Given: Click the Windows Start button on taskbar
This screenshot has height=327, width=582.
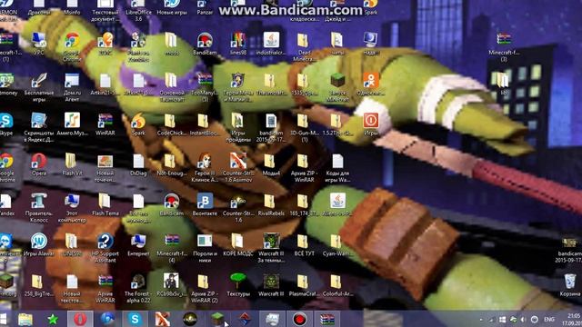Looking at the screenshot, I should coord(4,319).
